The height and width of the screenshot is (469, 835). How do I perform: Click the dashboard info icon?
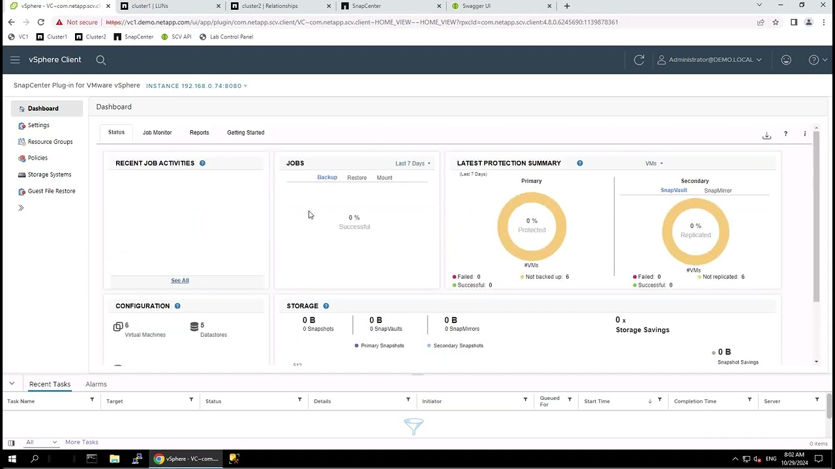tap(805, 134)
